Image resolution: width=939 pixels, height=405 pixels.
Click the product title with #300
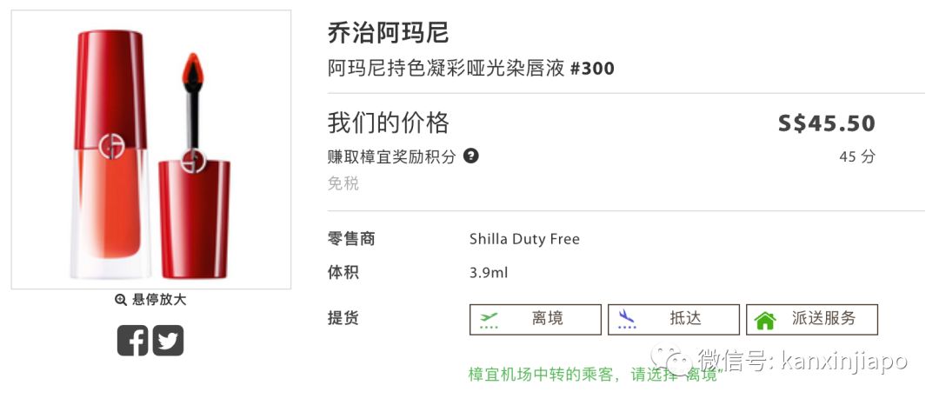coord(470,68)
